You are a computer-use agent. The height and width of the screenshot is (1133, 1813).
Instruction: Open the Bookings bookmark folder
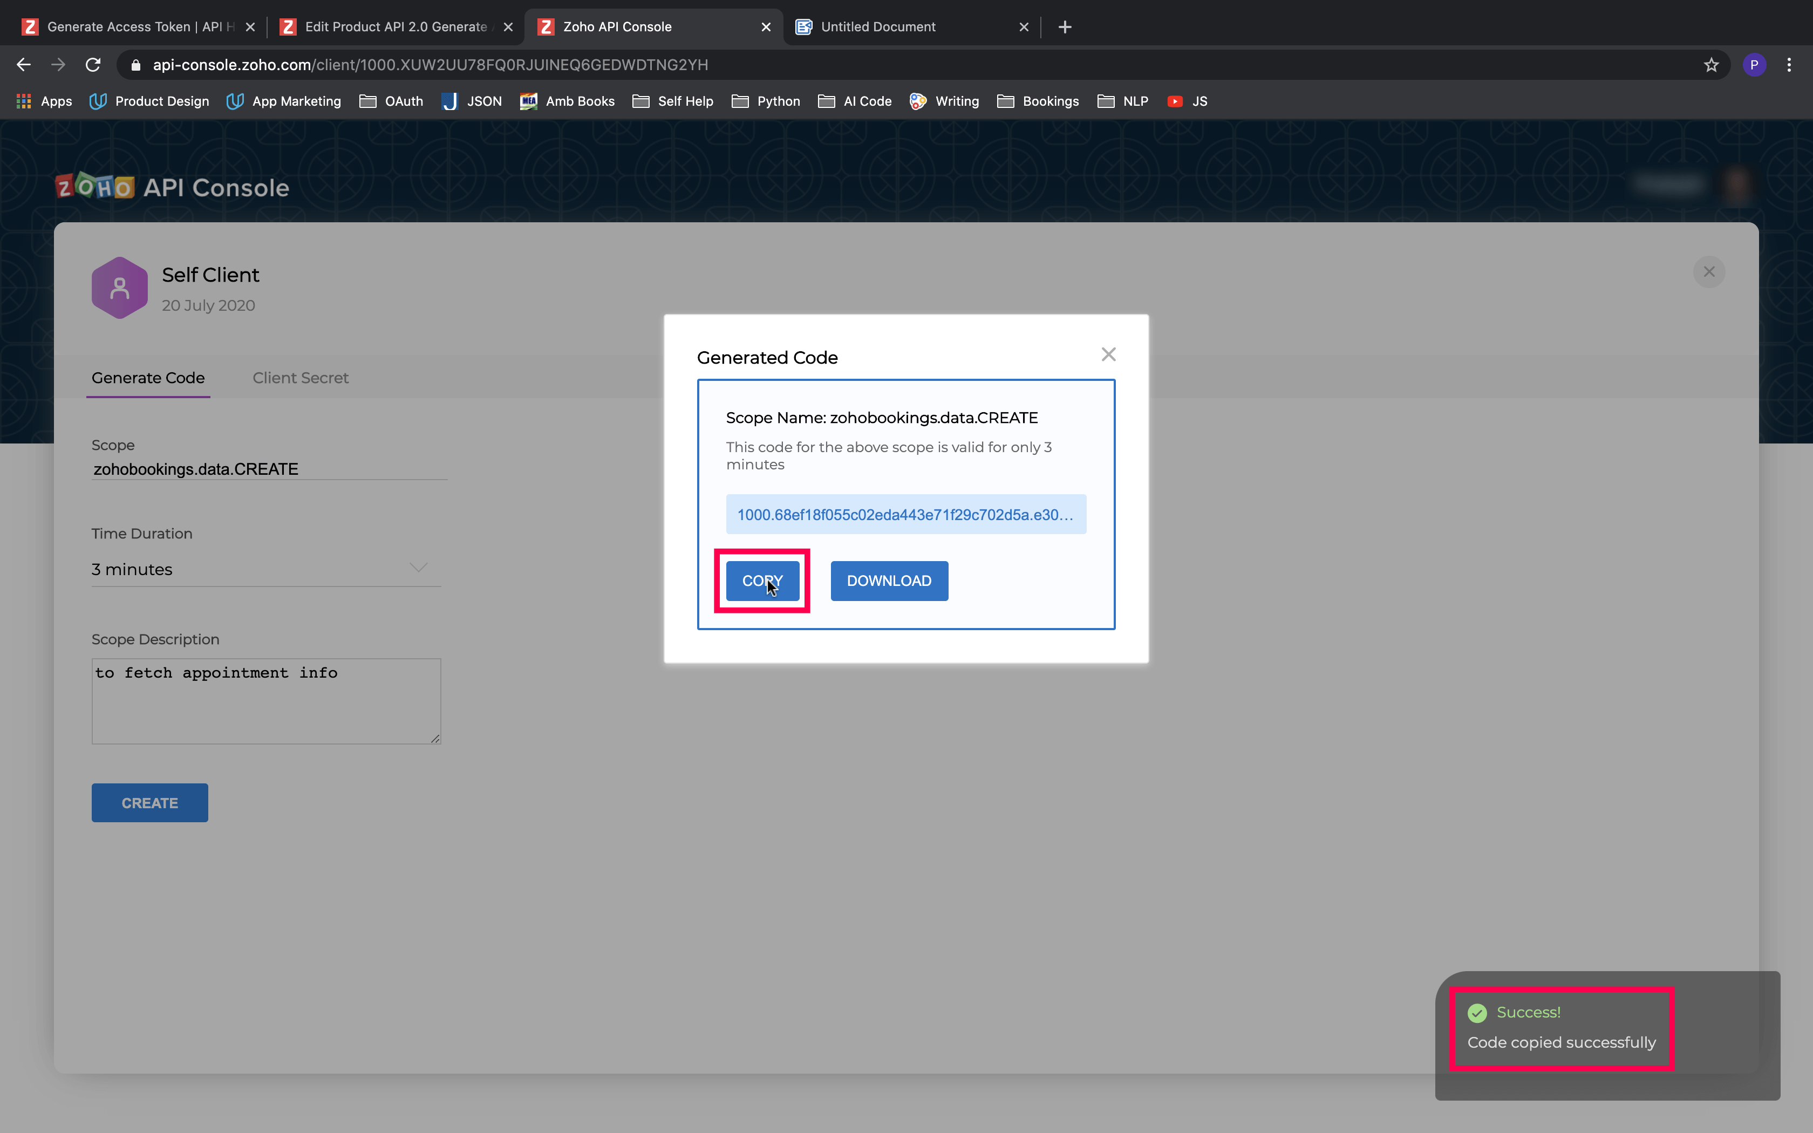pyautogui.click(x=1038, y=101)
